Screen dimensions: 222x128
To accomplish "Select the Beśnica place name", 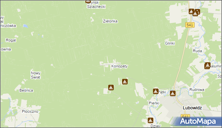I will click(x=26, y=90).
